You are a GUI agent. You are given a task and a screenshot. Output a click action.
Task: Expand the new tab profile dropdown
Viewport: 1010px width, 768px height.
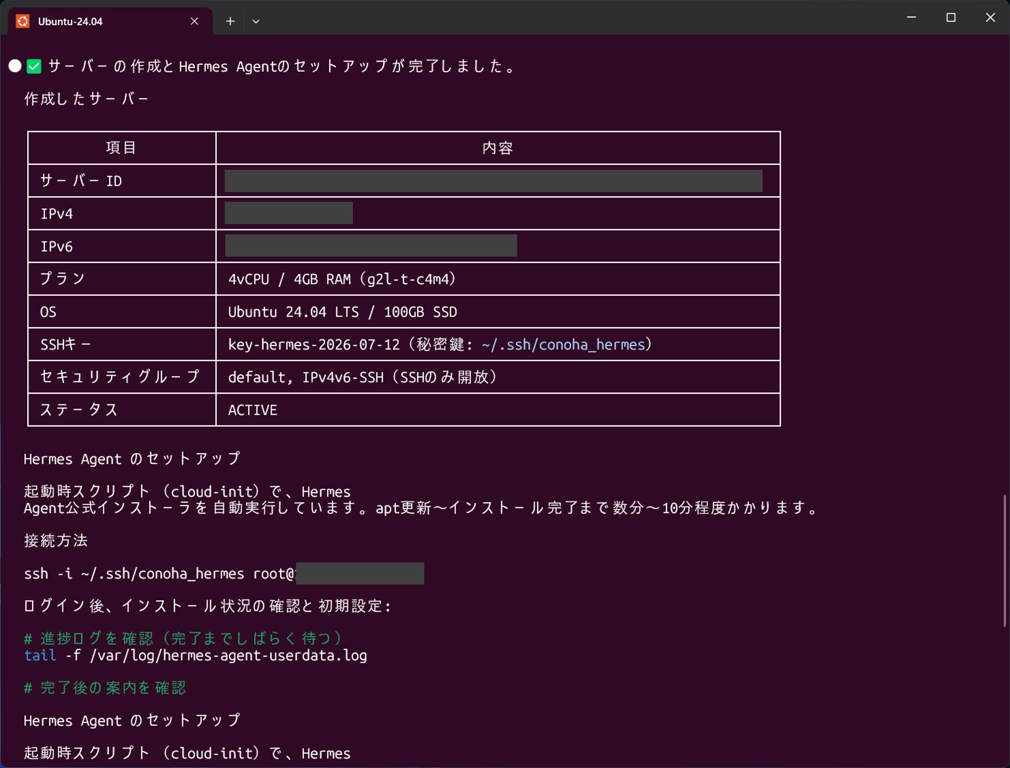255,21
